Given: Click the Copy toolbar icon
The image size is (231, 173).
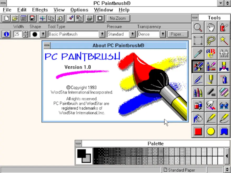Looking at the screenshot, I should coord(51,18).
